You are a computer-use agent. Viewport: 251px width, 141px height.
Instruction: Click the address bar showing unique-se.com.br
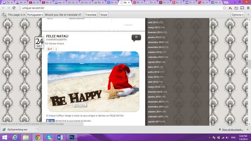(120, 8)
